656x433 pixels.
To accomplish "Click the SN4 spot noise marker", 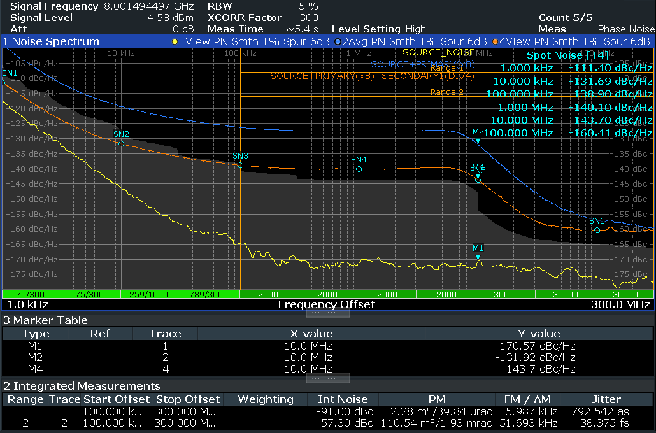I will pyautogui.click(x=359, y=169).
